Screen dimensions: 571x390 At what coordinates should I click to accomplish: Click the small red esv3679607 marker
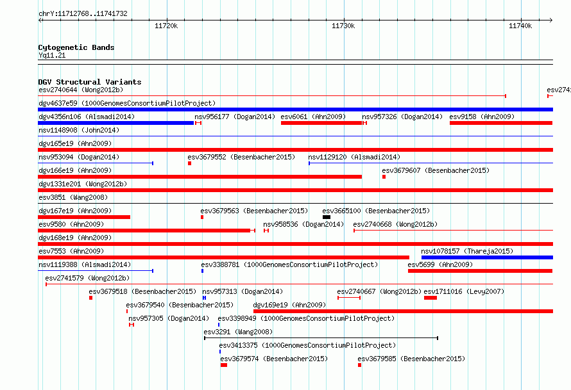tap(384, 177)
